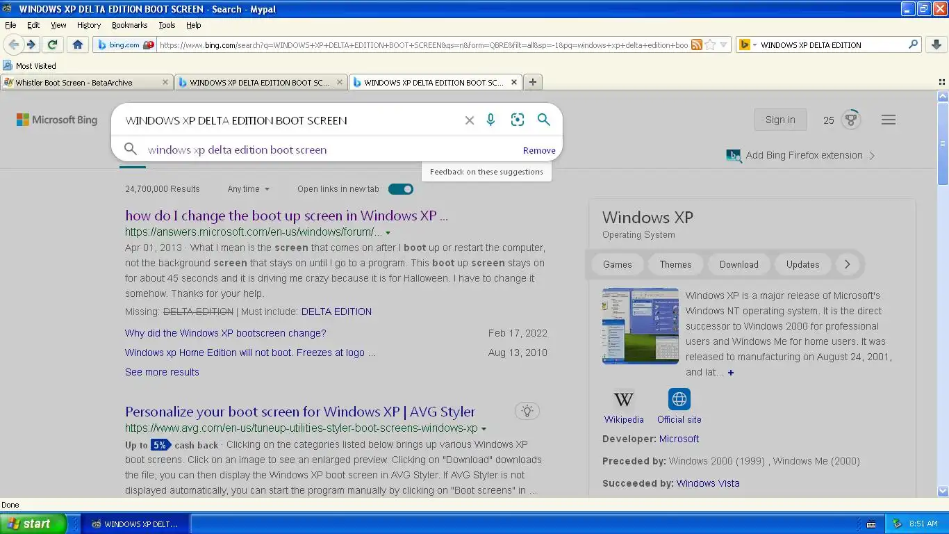Select the Download chip
Screen dimensions: 949x534
pos(739,264)
